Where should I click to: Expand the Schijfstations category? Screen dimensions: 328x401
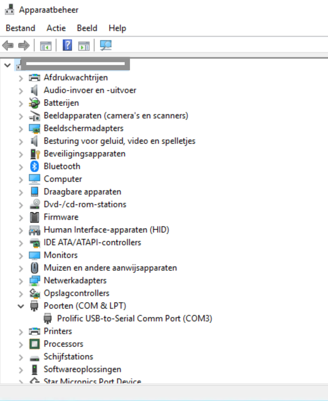point(21,357)
